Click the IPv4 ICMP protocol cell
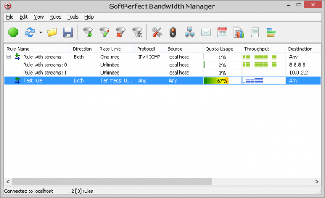This screenshot has height=198, width=325. [x=149, y=57]
